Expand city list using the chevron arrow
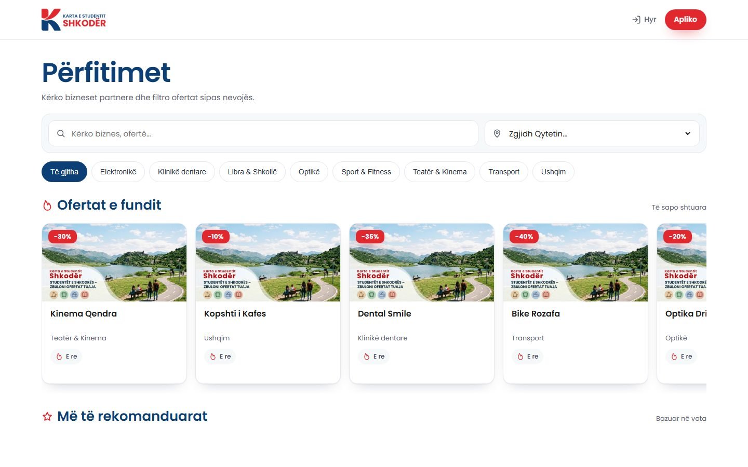This screenshot has width=748, height=467. pyautogui.click(x=688, y=134)
